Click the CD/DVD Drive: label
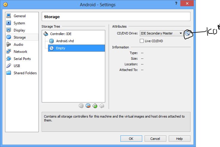 click(x=127, y=33)
